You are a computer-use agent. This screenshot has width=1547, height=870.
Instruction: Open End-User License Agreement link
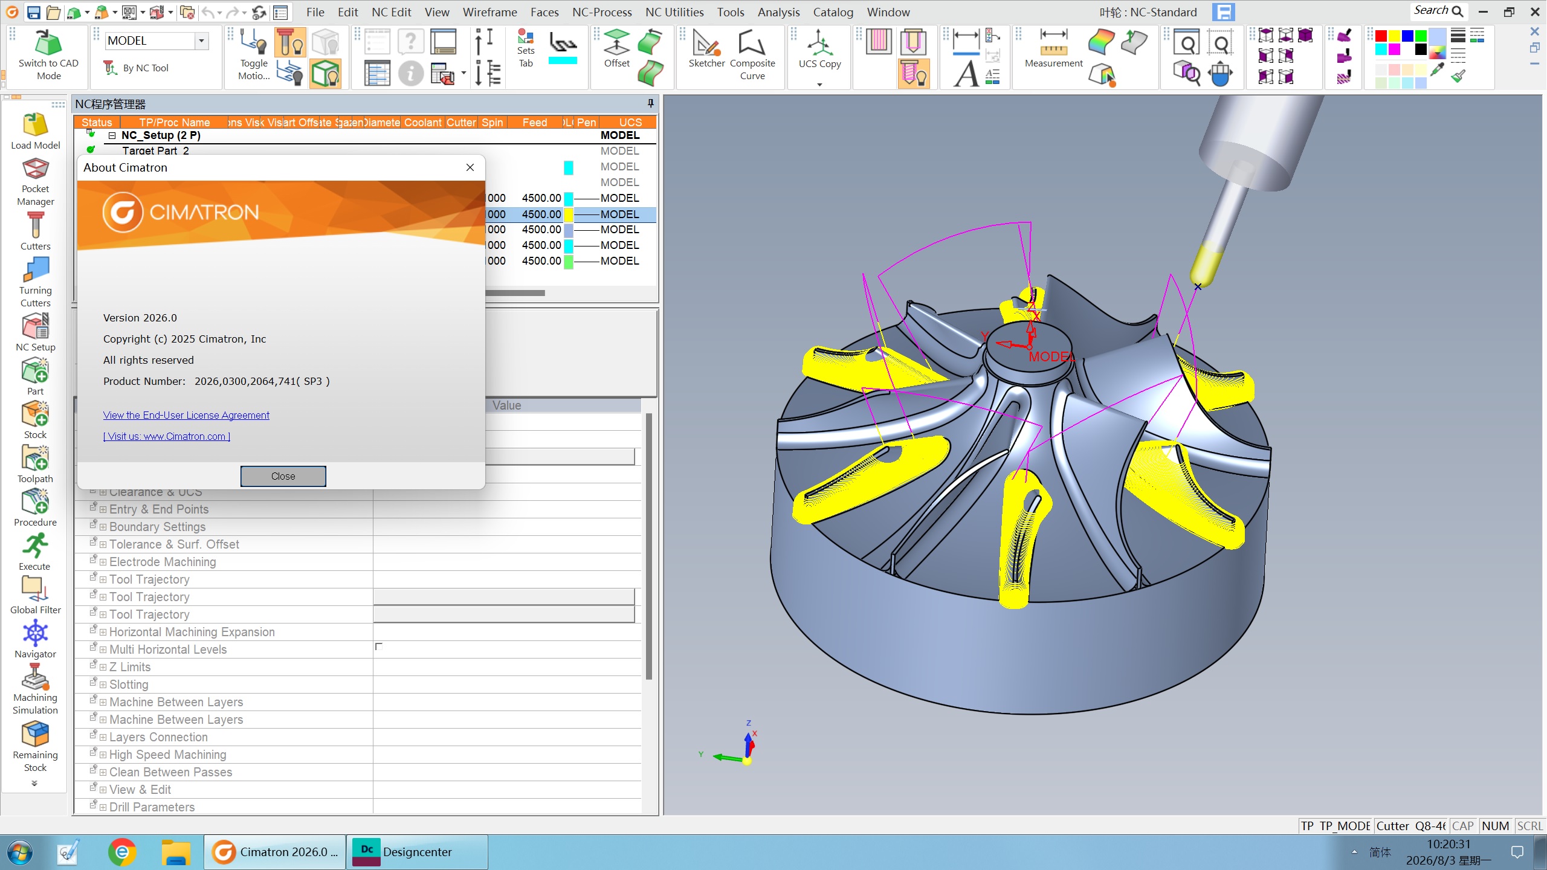pos(186,415)
